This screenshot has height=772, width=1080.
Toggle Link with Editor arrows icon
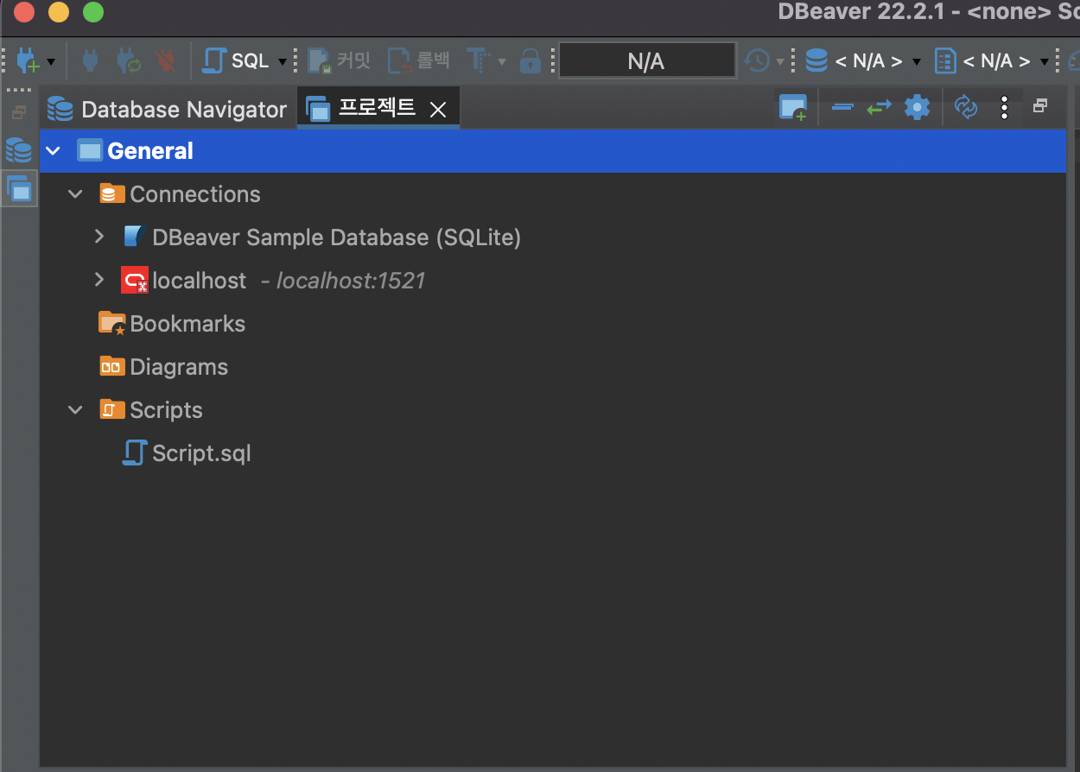click(x=879, y=108)
